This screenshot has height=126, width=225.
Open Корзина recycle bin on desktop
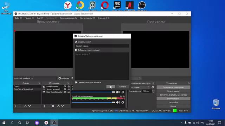click(216, 104)
